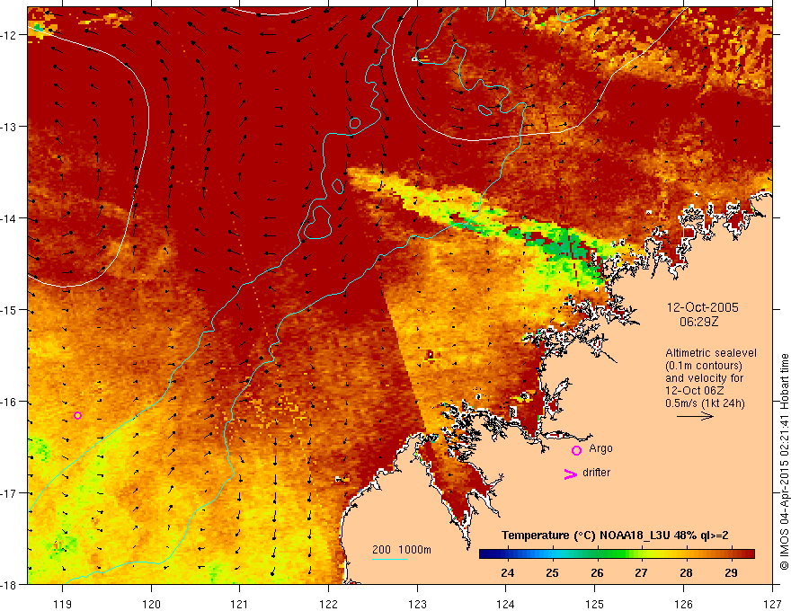Click the "12-Oct 06Z" caption line
Image resolution: width=791 pixels, height=611 pixels.
point(695,391)
